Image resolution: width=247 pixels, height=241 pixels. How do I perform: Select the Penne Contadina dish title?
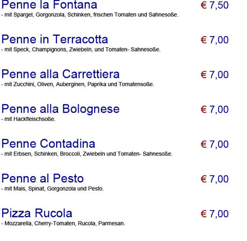click(x=48, y=144)
